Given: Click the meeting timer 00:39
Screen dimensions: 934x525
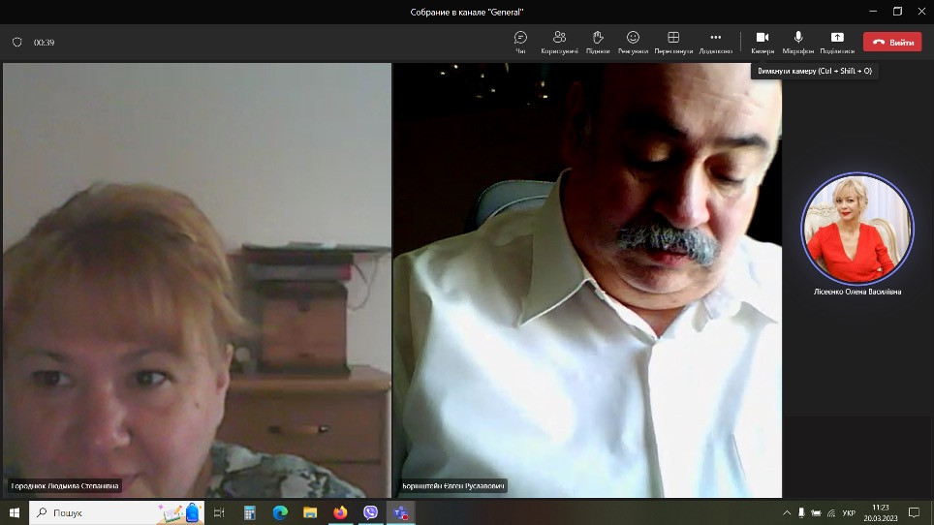Looking at the screenshot, I should click(44, 43).
